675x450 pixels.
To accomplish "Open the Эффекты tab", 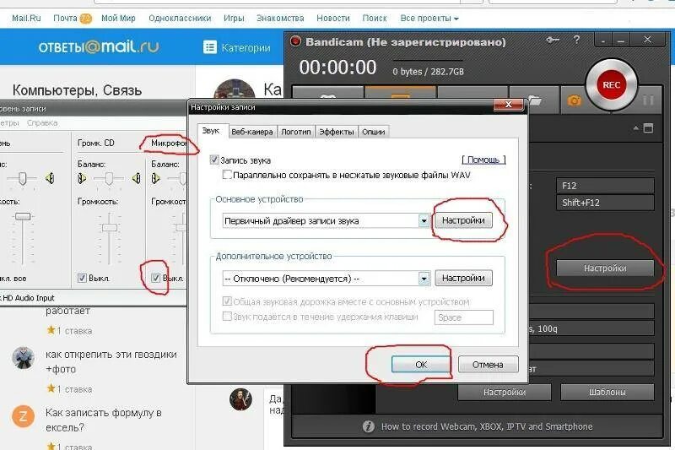I will click(x=336, y=132).
